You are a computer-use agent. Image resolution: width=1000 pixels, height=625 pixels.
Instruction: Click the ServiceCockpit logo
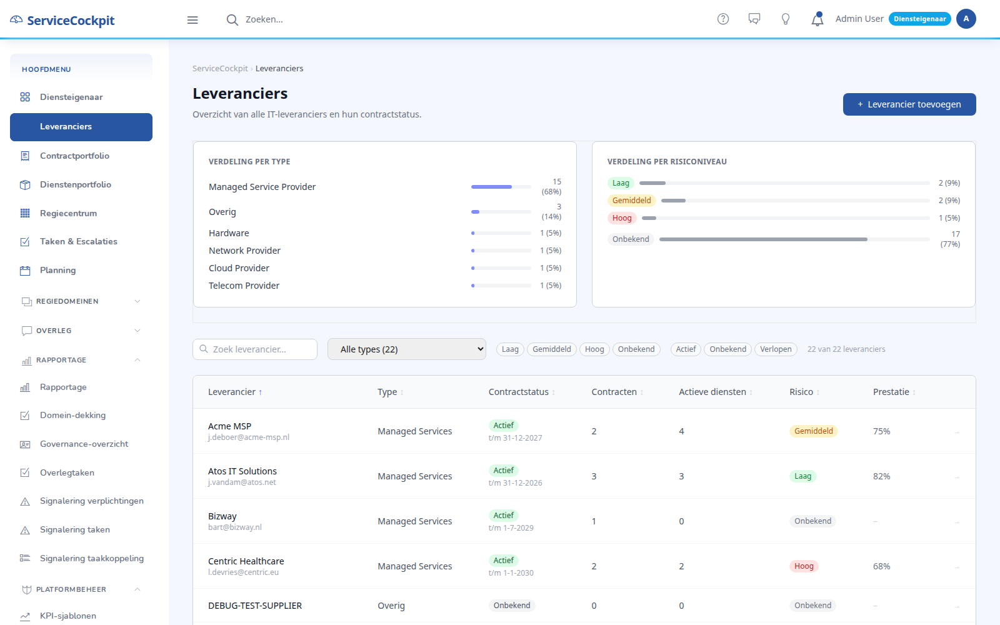[62, 20]
